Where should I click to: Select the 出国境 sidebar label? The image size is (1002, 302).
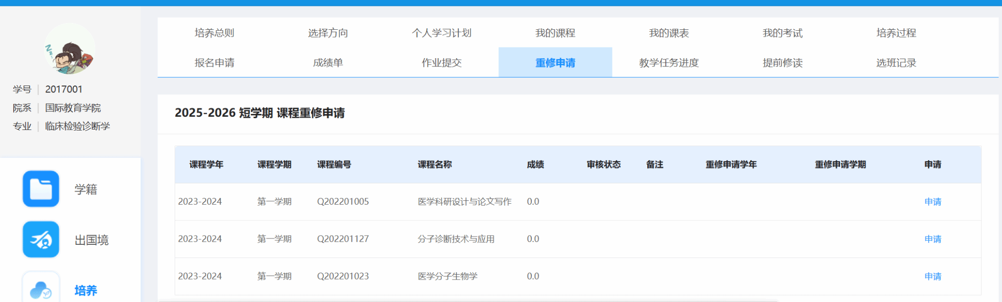(91, 240)
